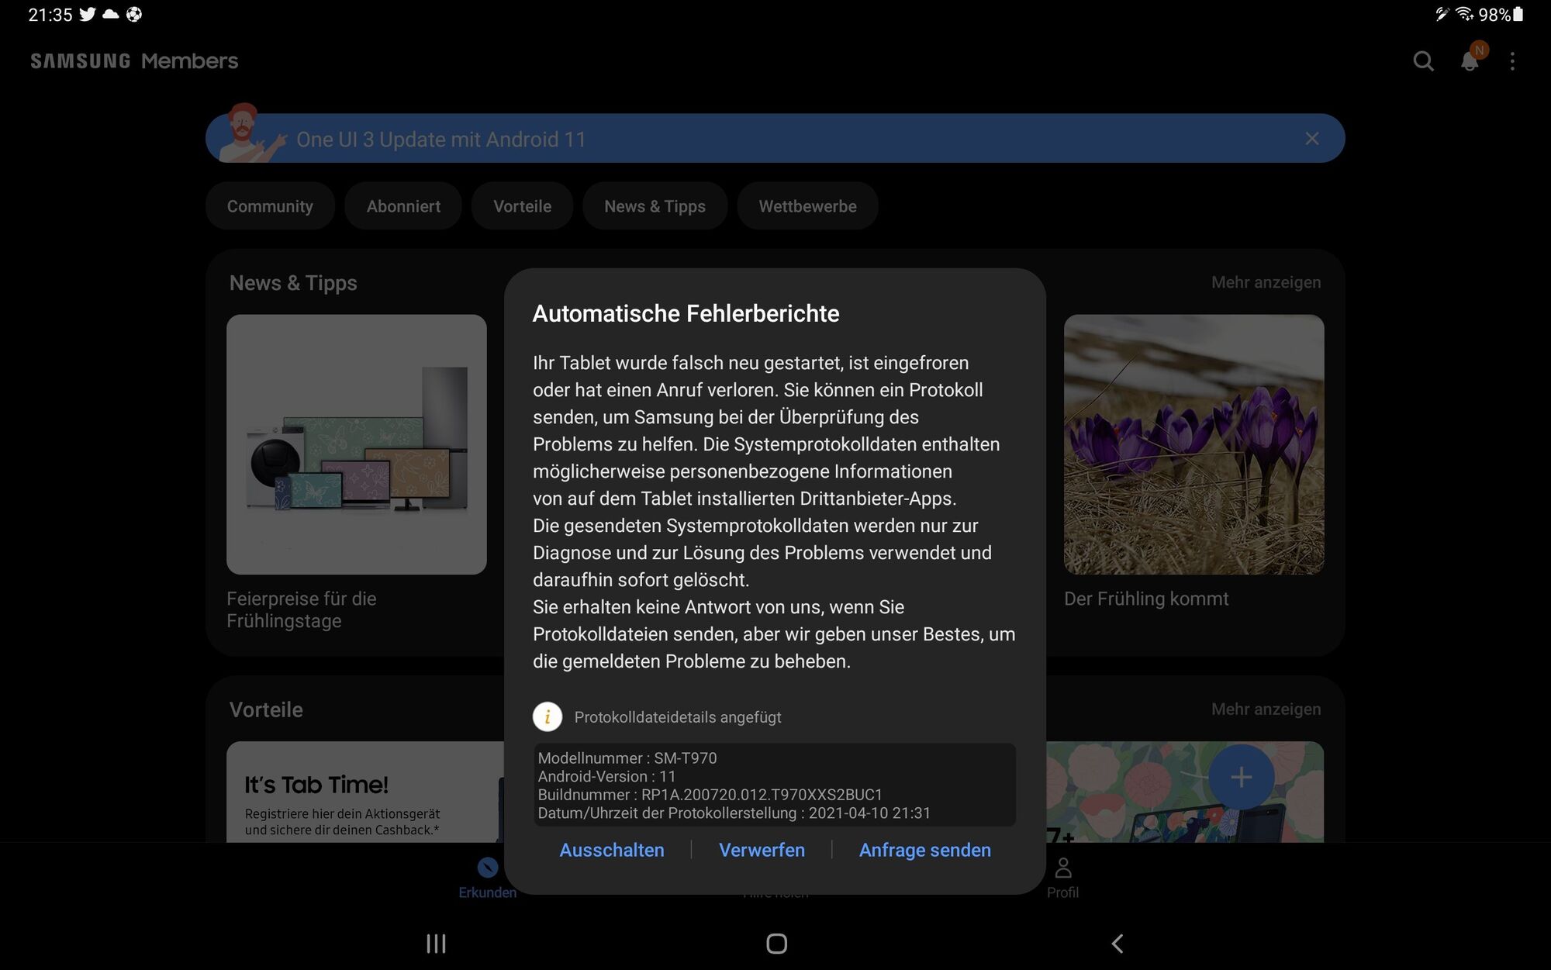Open the three-dot overflow menu

1512,61
